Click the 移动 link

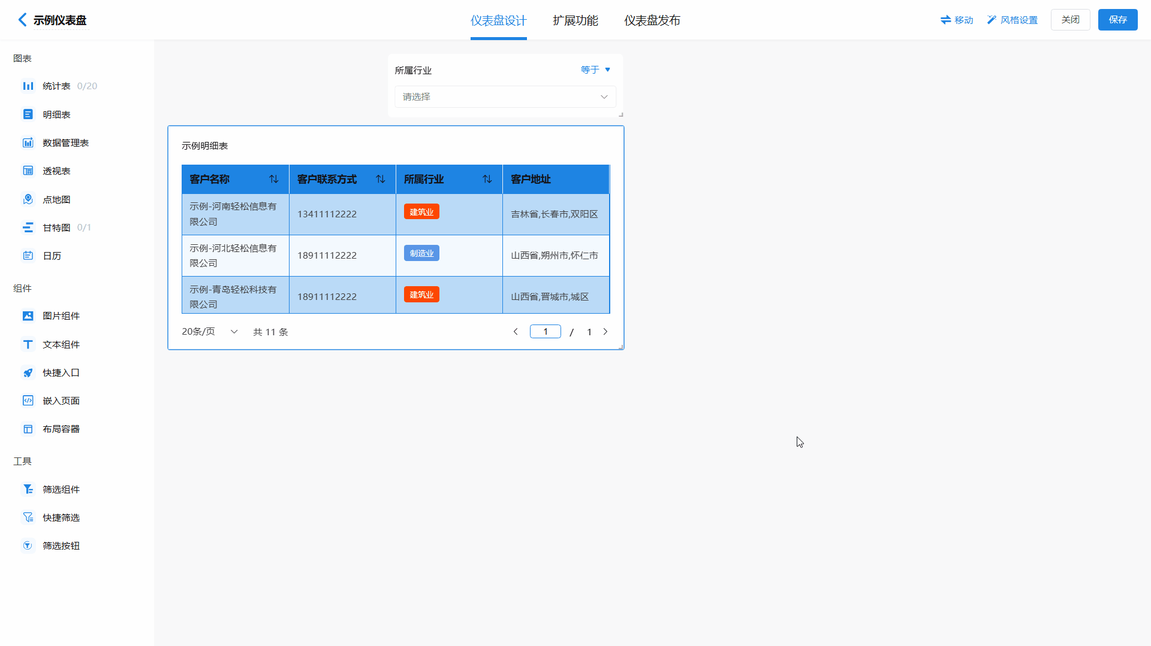pyautogui.click(x=964, y=20)
